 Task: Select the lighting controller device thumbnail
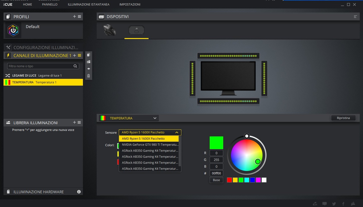coord(137,30)
